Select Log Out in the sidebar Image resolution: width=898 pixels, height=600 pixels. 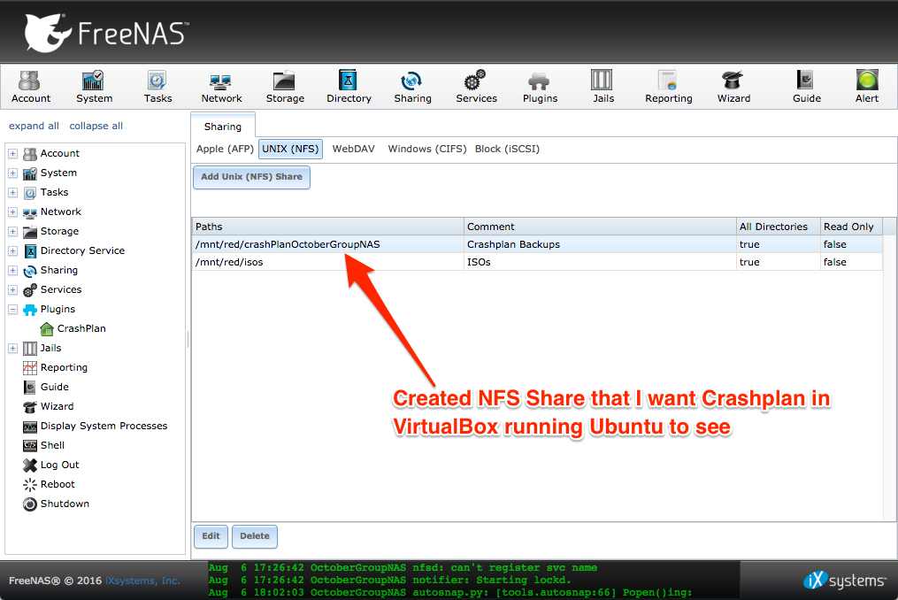click(51, 465)
